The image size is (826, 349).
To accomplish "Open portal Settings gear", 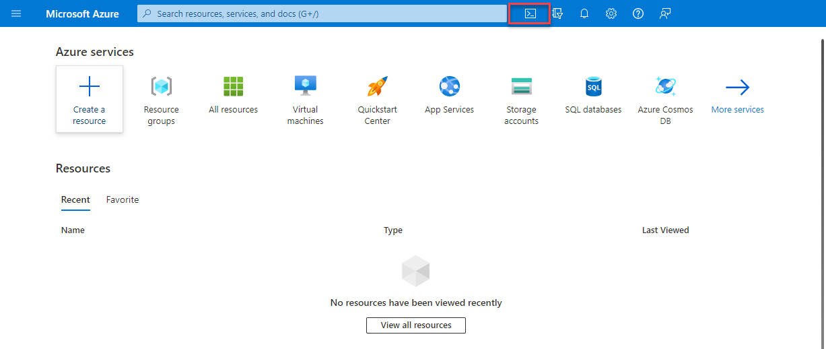I will coord(611,13).
